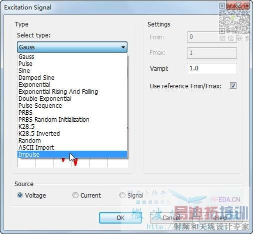Screen dimensions: 253x234
Task: Pick Sine signal type
Action: coord(72,71)
